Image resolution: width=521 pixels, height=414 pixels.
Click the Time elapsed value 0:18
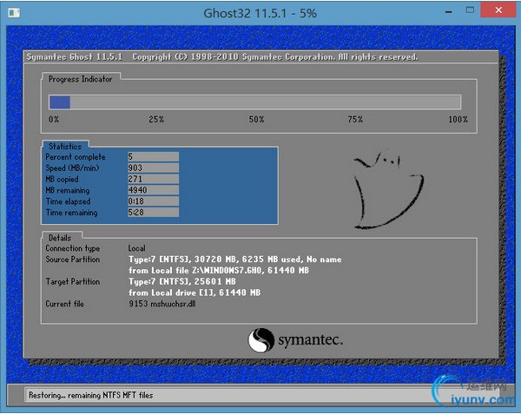pyautogui.click(x=153, y=201)
